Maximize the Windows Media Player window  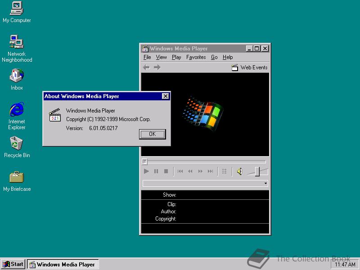coord(256,49)
